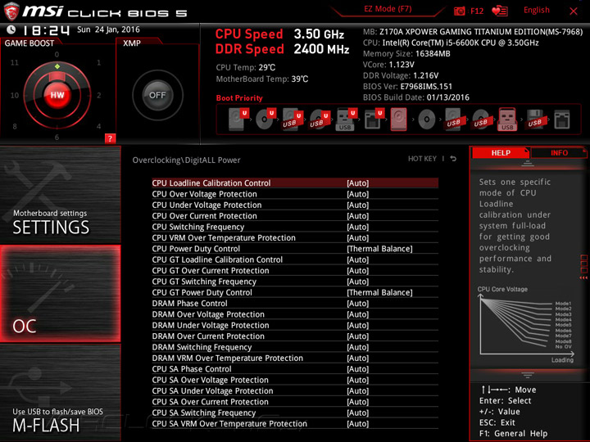This screenshot has height=442, width=590.
Task: Open CPU SA Over Current Protection setting
Action: pyautogui.click(x=295, y=402)
